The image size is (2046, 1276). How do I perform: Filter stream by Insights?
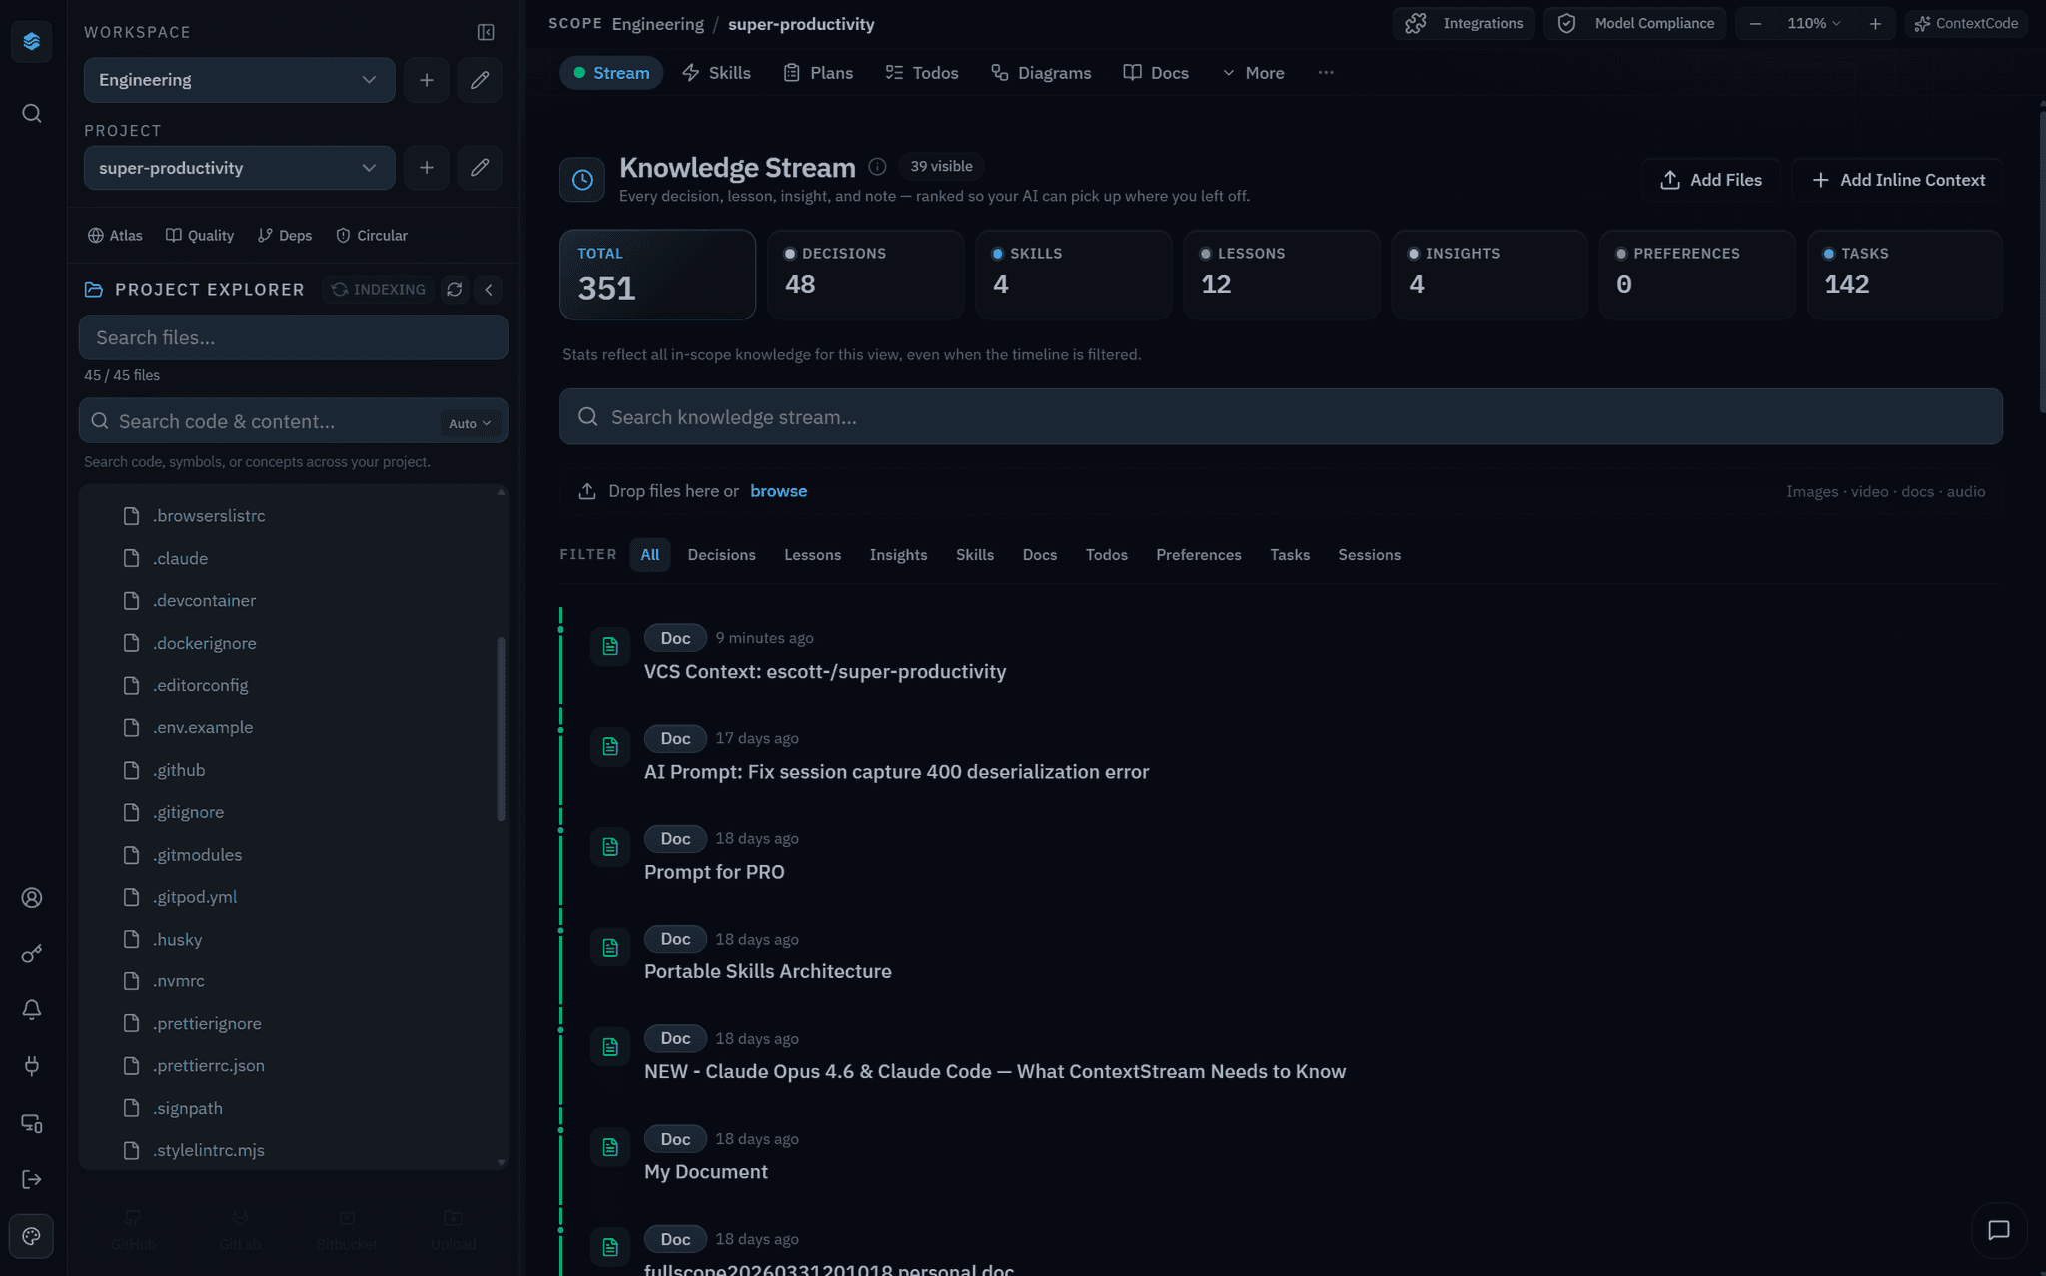[898, 555]
